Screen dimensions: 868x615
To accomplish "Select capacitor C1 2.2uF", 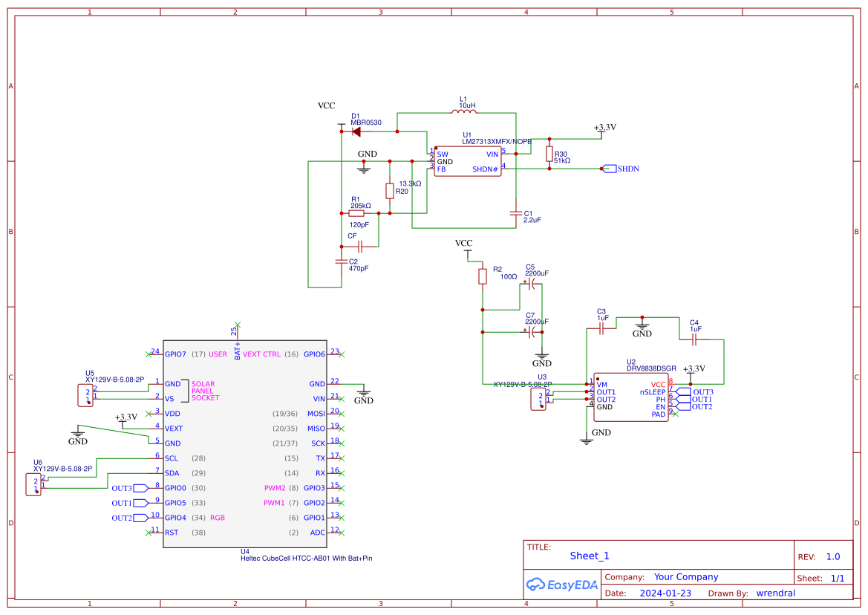I will (517, 214).
